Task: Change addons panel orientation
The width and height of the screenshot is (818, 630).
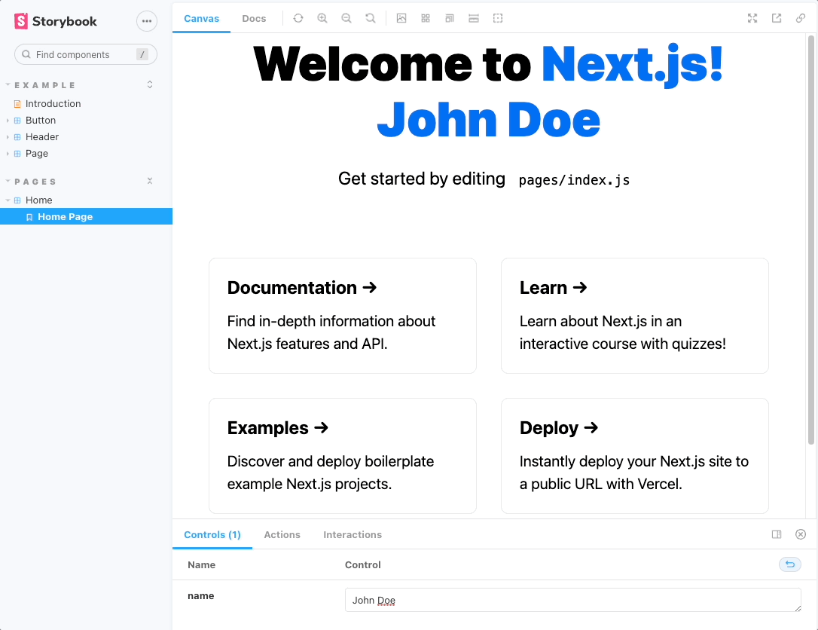Action: (777, 534)
